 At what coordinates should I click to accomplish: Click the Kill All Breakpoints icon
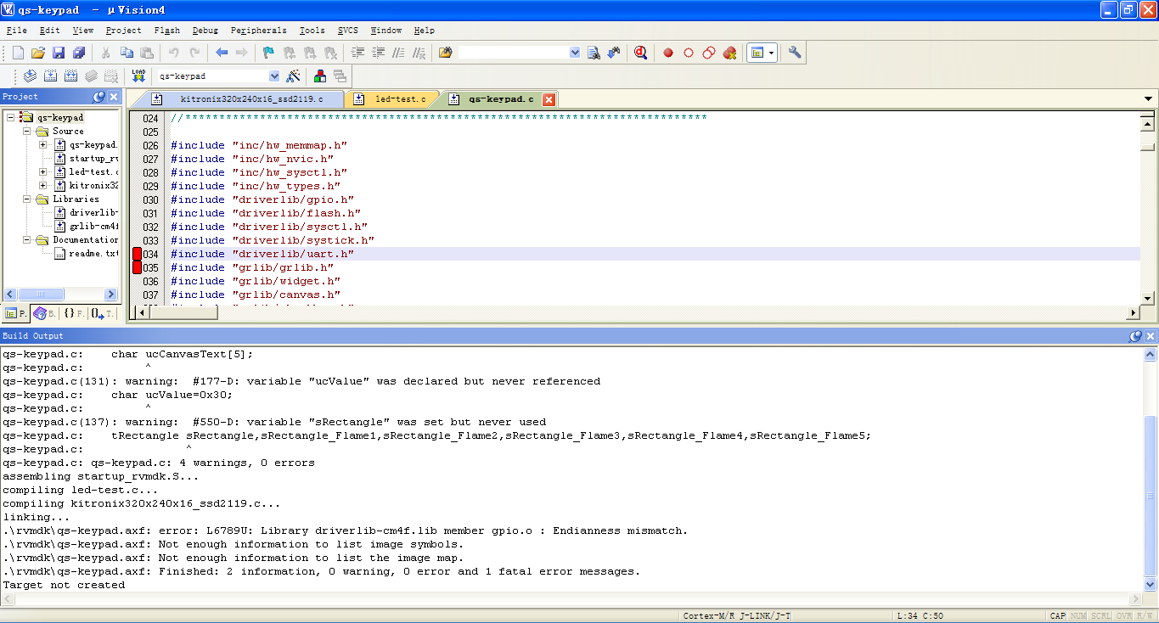[x=729, y=53]
